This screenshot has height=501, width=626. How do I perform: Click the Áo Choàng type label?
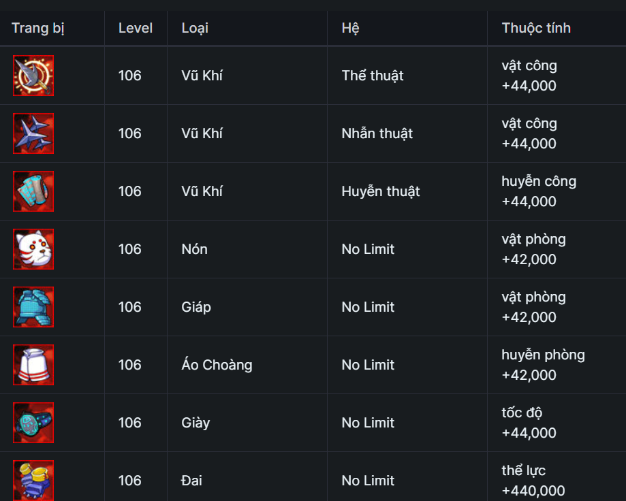point(217,365)
